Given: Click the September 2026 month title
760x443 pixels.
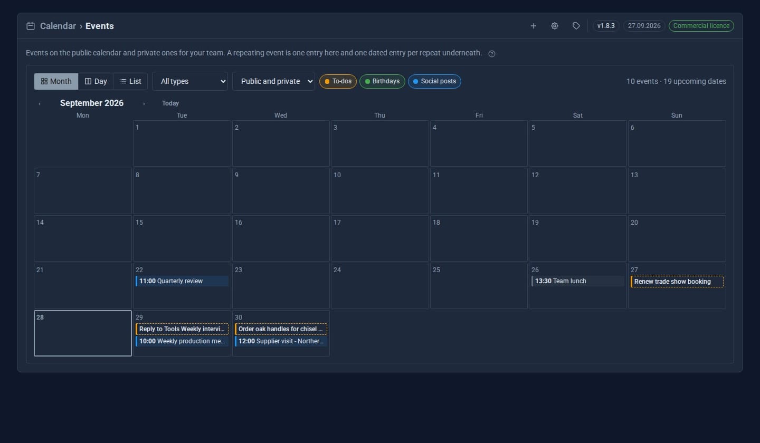Looking at the screenshot, I should point(92,103).
